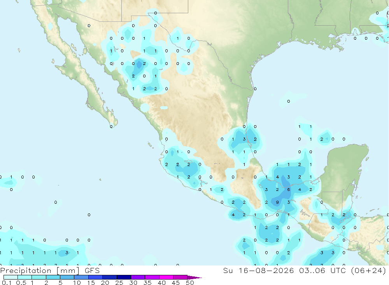Click the "[mm]" unit label
The image size is (389, 285).
pos(68,271)
